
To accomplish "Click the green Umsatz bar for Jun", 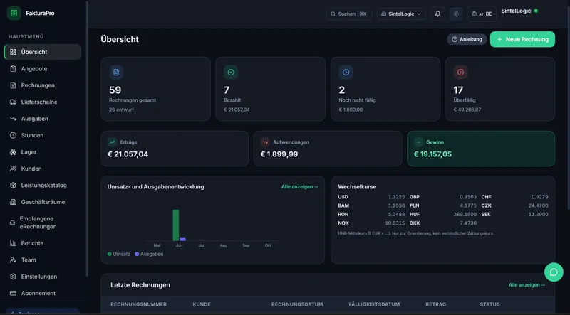I will [x=175, y=225].
